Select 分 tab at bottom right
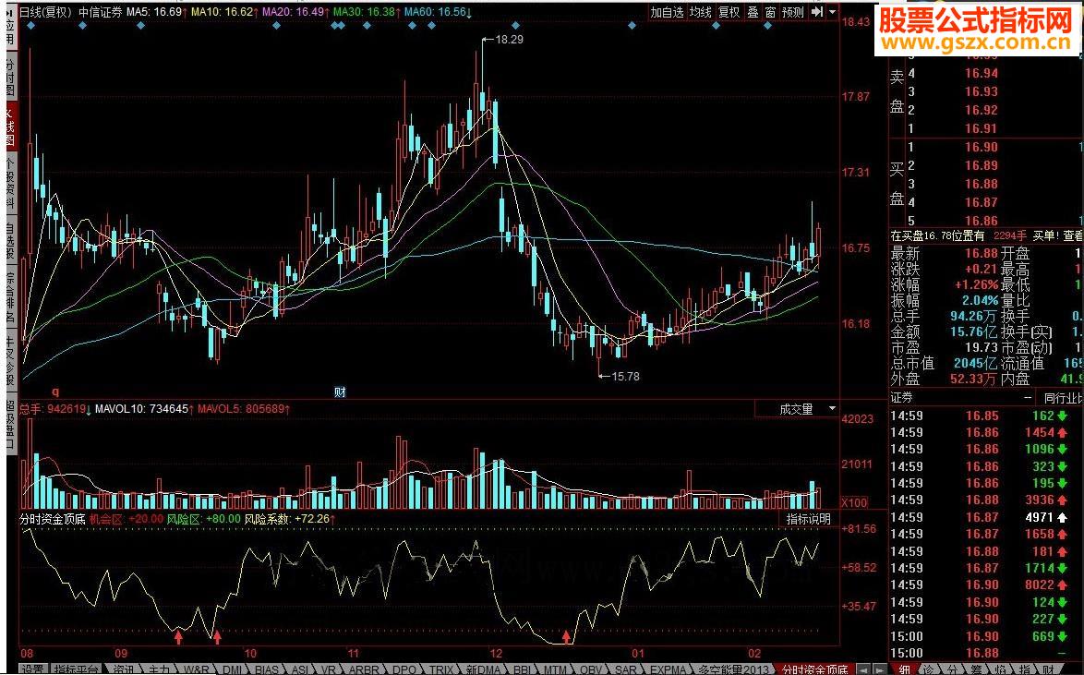Viewport: 1084px width, 675px height. (x=953, y=669)
